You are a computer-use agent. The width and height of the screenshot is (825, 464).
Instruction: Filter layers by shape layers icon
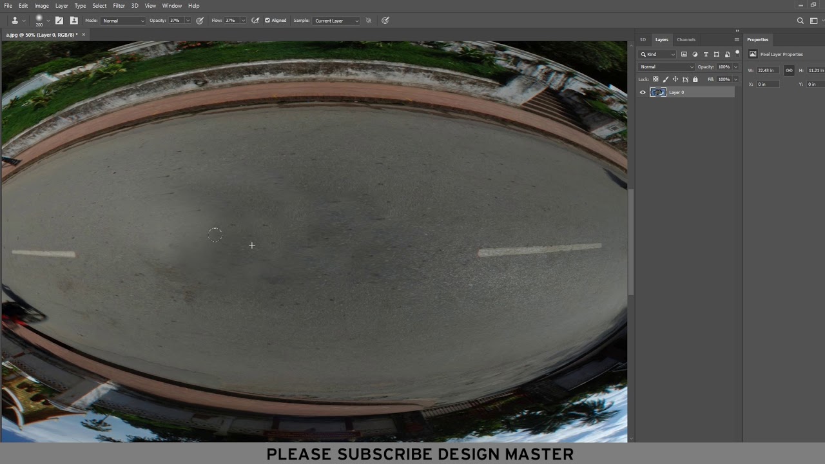click(717, 54)
